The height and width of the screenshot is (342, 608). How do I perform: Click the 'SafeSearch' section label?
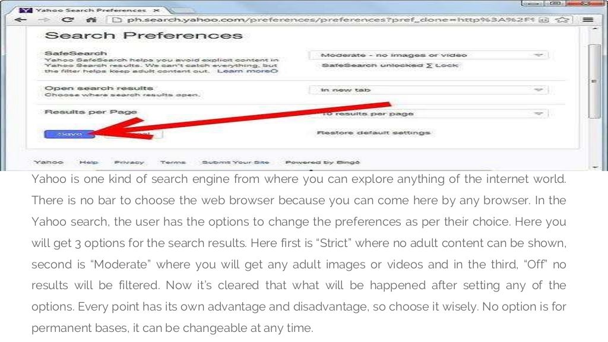click(75, 53)
